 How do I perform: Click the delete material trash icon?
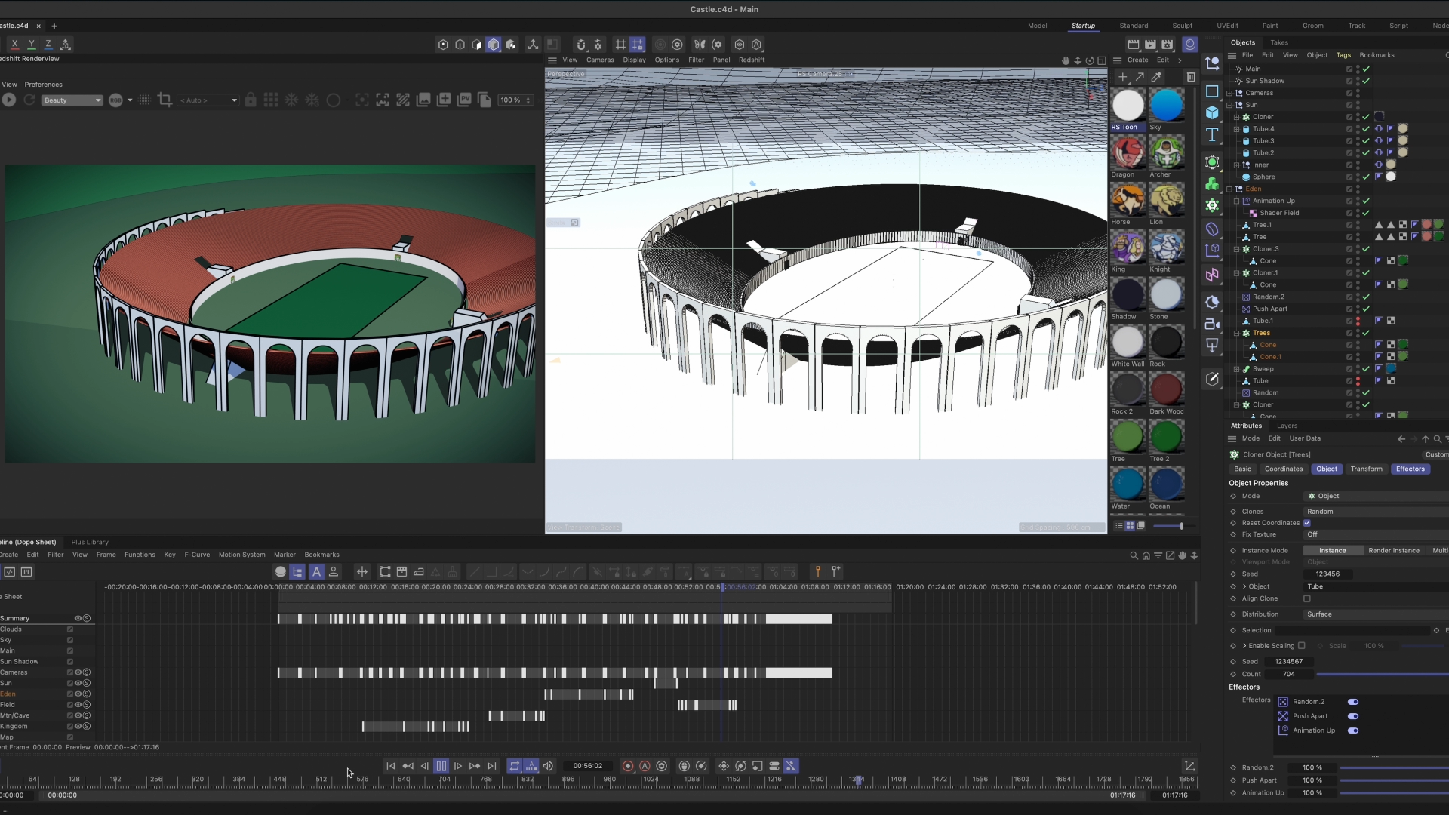[1191, 77]
